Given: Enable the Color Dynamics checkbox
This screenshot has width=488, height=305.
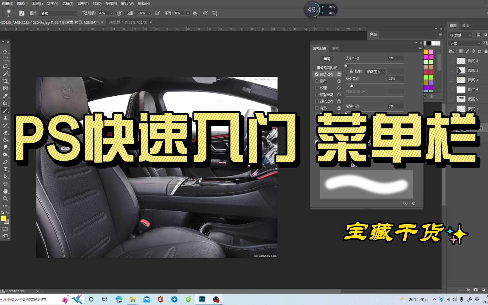Looking at the screenshot, I should tap(317, 101).
